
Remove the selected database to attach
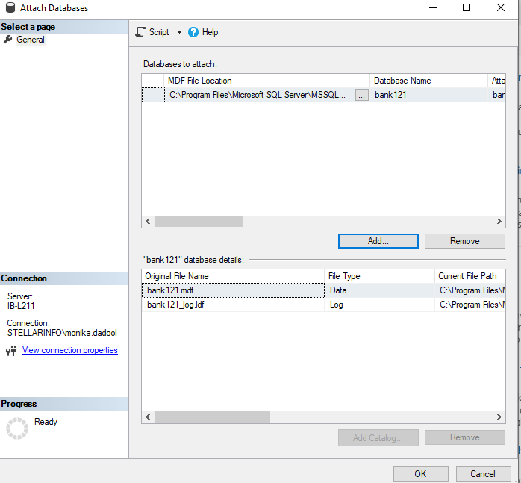tap(464, 241)
